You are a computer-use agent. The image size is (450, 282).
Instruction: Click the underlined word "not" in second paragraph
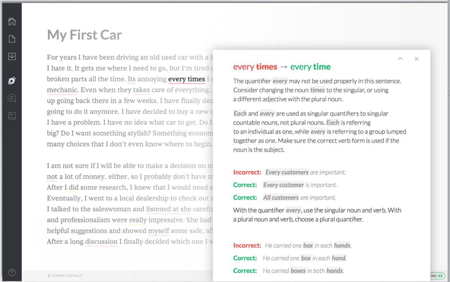[52, 176]
